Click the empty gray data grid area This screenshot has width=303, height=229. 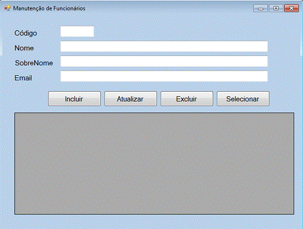coord(154,164)
